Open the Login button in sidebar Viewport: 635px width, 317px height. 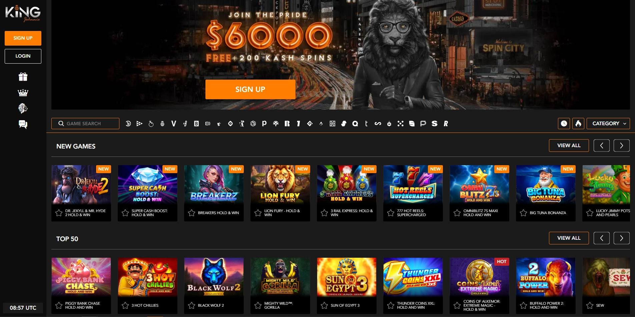23,56
